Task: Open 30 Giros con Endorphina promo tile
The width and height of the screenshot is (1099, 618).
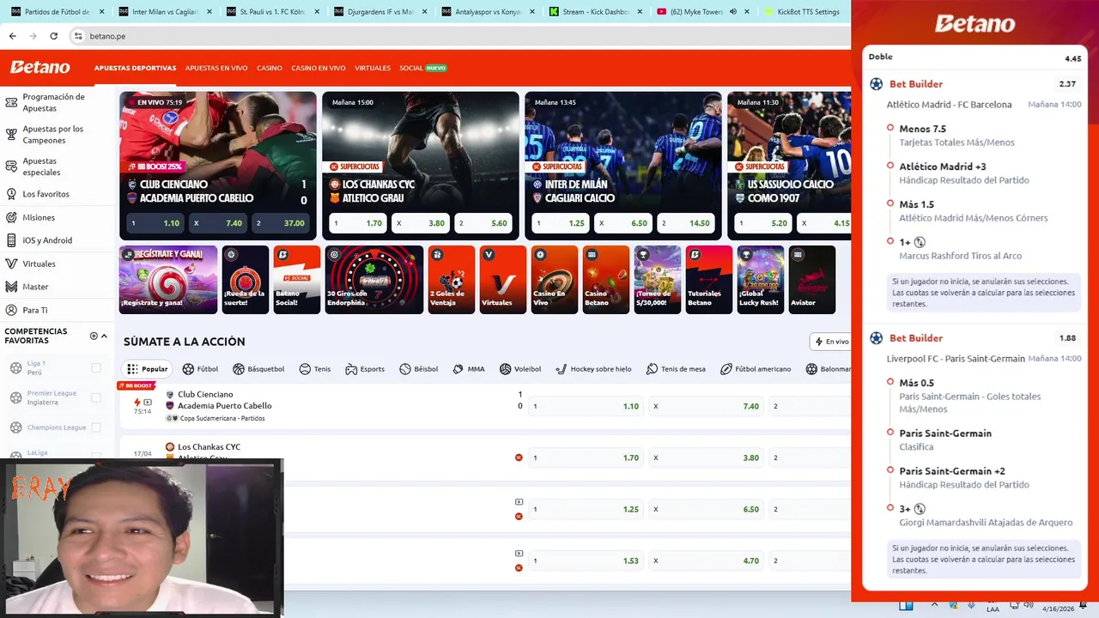Action: (374, 280)
